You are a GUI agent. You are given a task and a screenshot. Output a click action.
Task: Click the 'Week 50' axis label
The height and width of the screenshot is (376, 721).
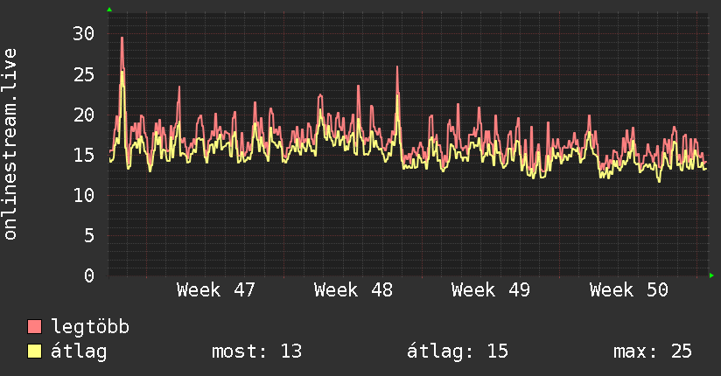click(x=628, y=290)
